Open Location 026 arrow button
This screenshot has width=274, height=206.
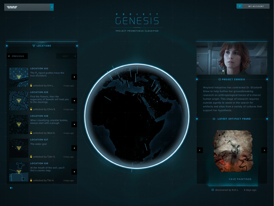[74, 172]
